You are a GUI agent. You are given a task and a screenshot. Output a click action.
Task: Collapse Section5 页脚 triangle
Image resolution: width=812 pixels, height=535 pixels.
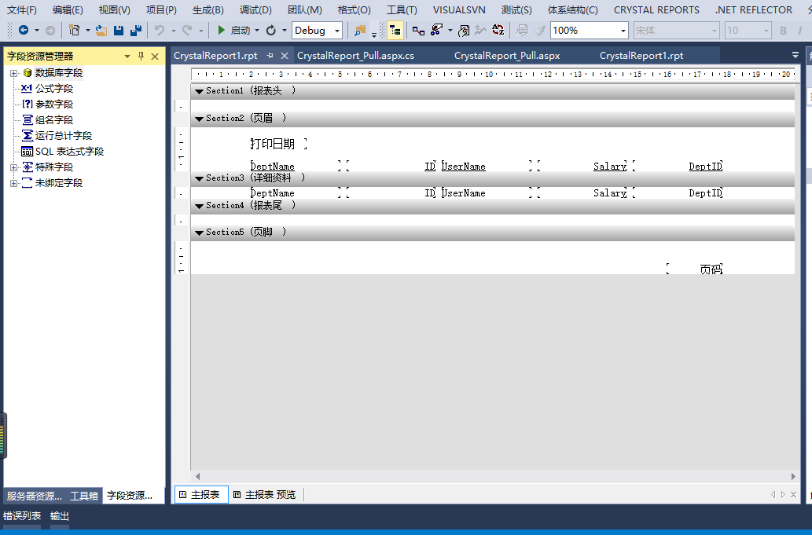click(x=199, y=233)
